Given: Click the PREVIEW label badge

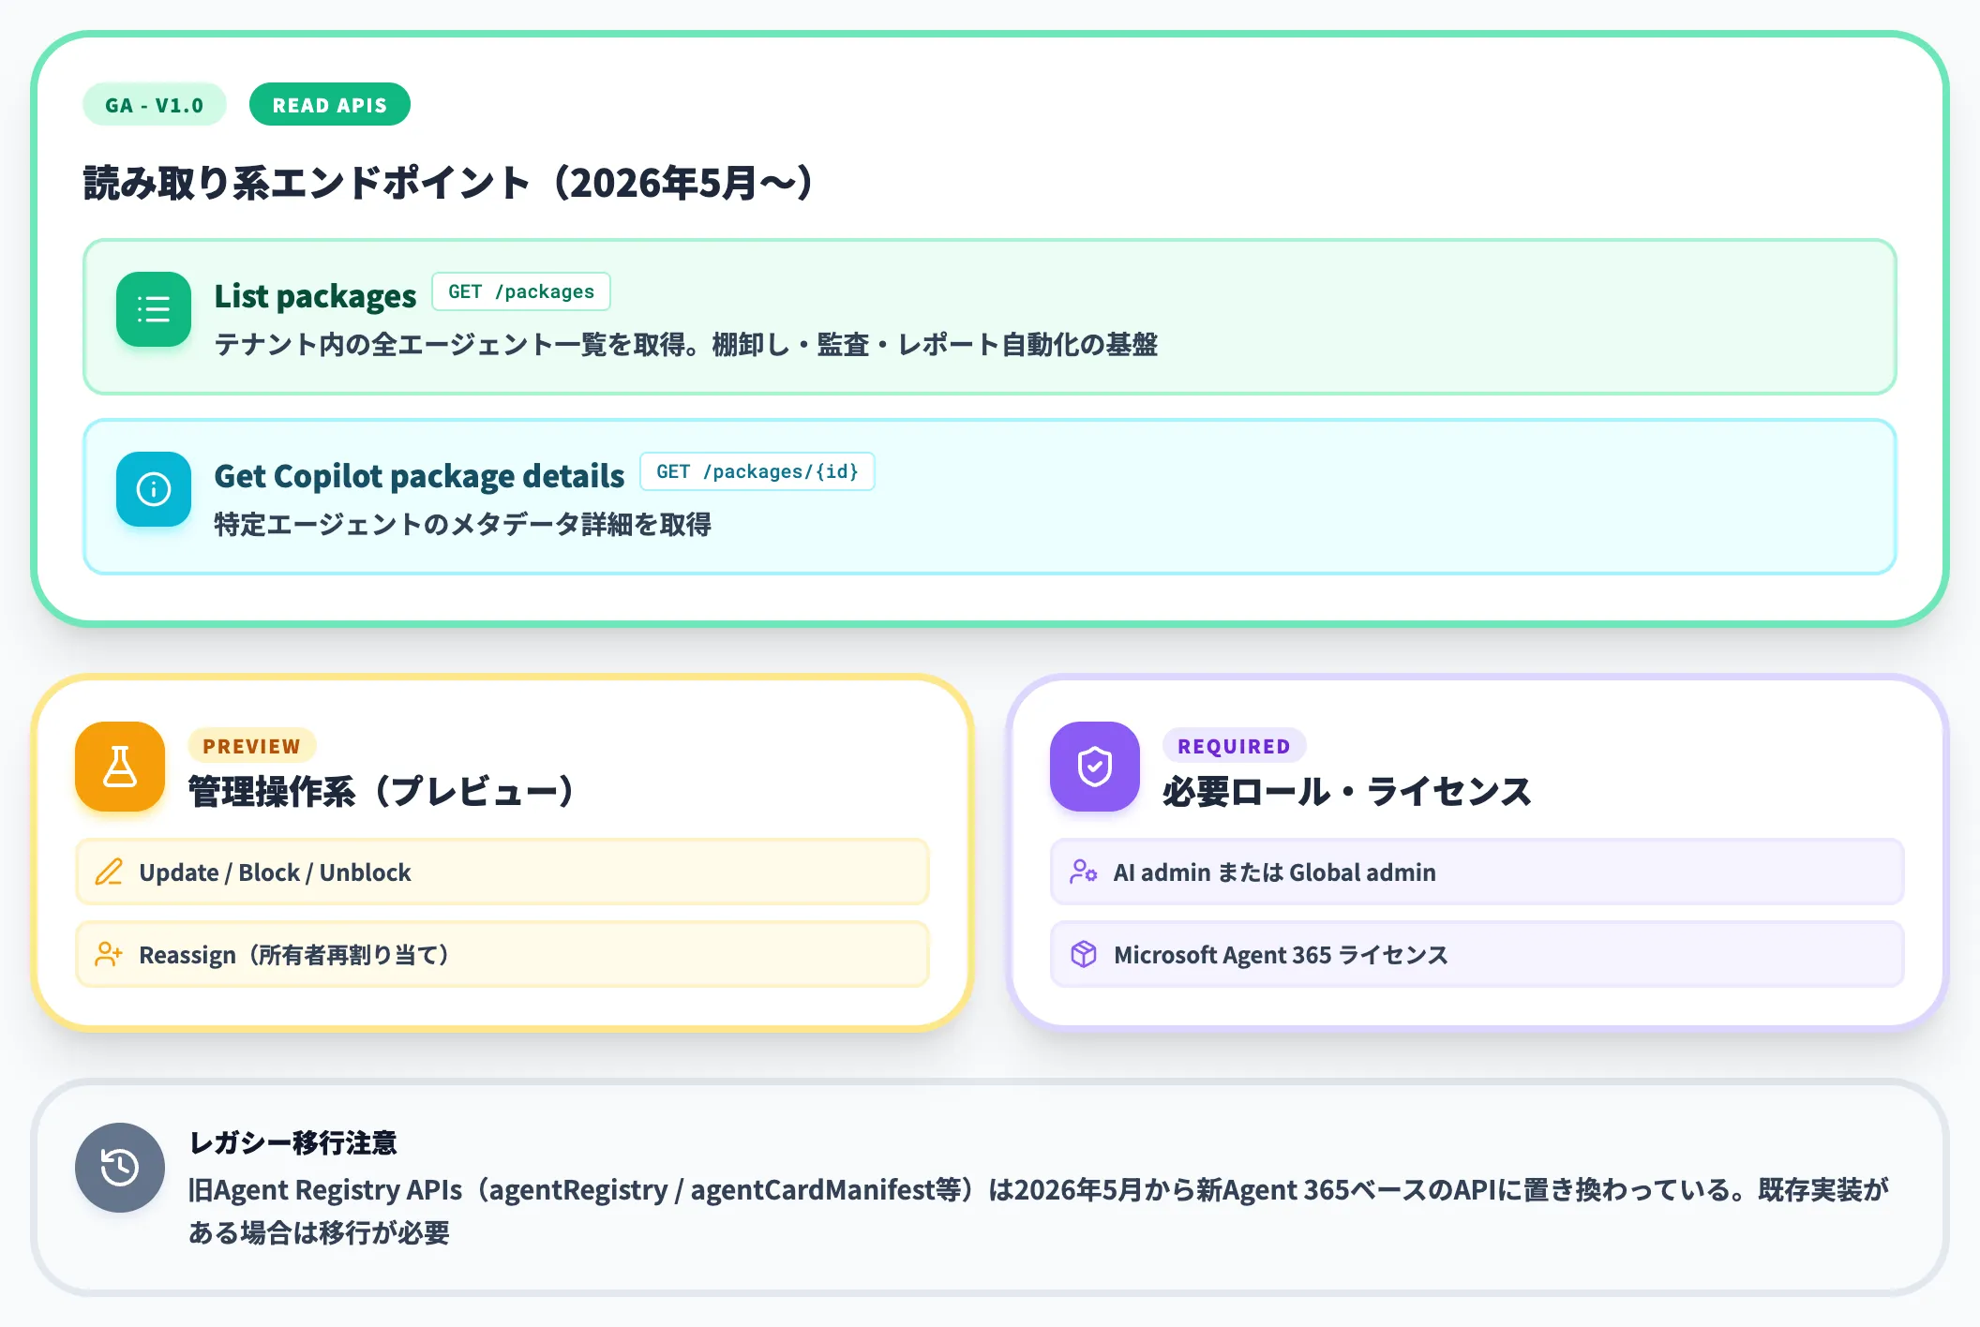Looking at the screenshot, I should pos(252,746).
